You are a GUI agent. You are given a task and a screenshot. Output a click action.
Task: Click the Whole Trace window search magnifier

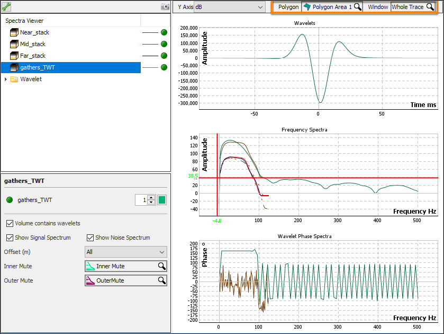430,7
